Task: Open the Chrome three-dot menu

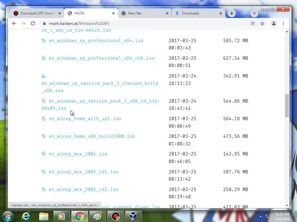Action: 283,23
